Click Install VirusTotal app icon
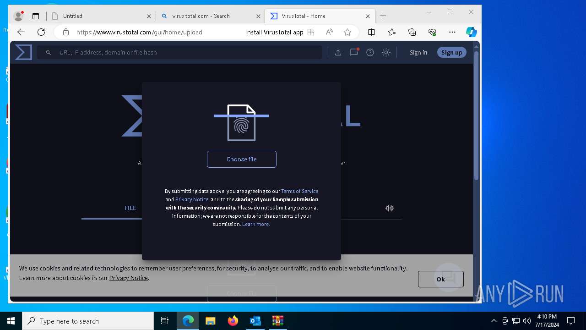The image size is (586, 330). 311,32
